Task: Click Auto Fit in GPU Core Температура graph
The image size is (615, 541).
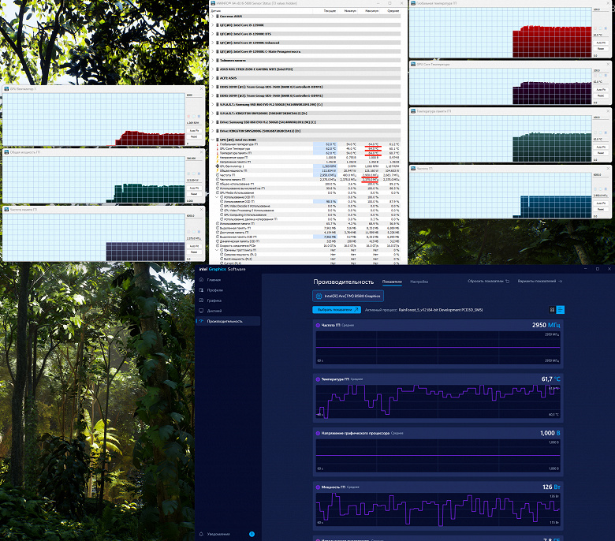Action: (x=601, y=90)
